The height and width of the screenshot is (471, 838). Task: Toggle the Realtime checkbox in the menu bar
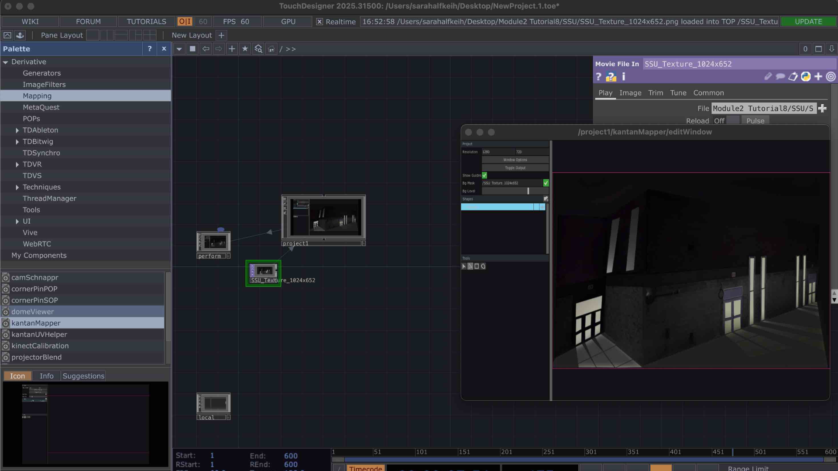pos(319,21)
